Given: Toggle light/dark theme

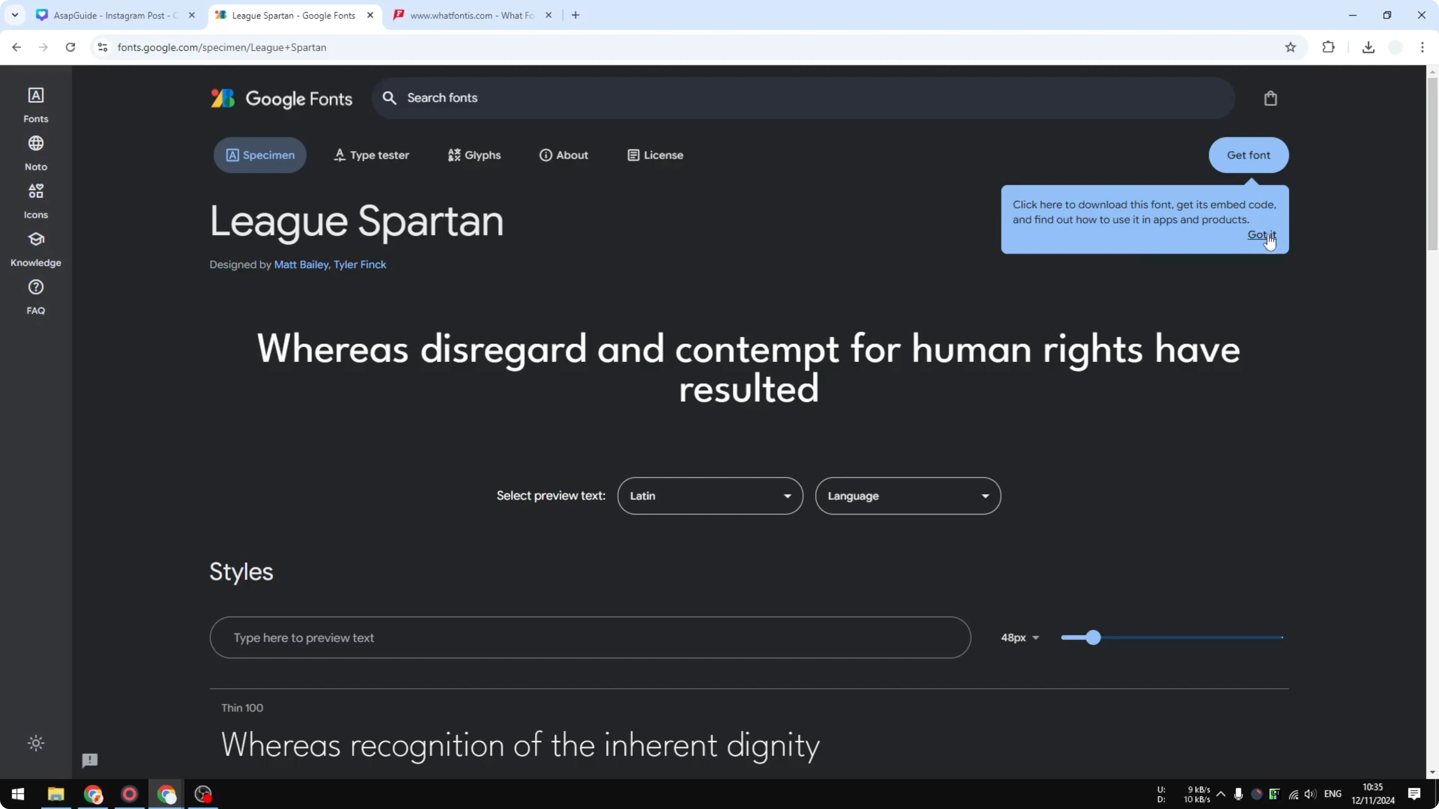Looking at the screenshot, I should pyautogui.click(x=35, y=743).
